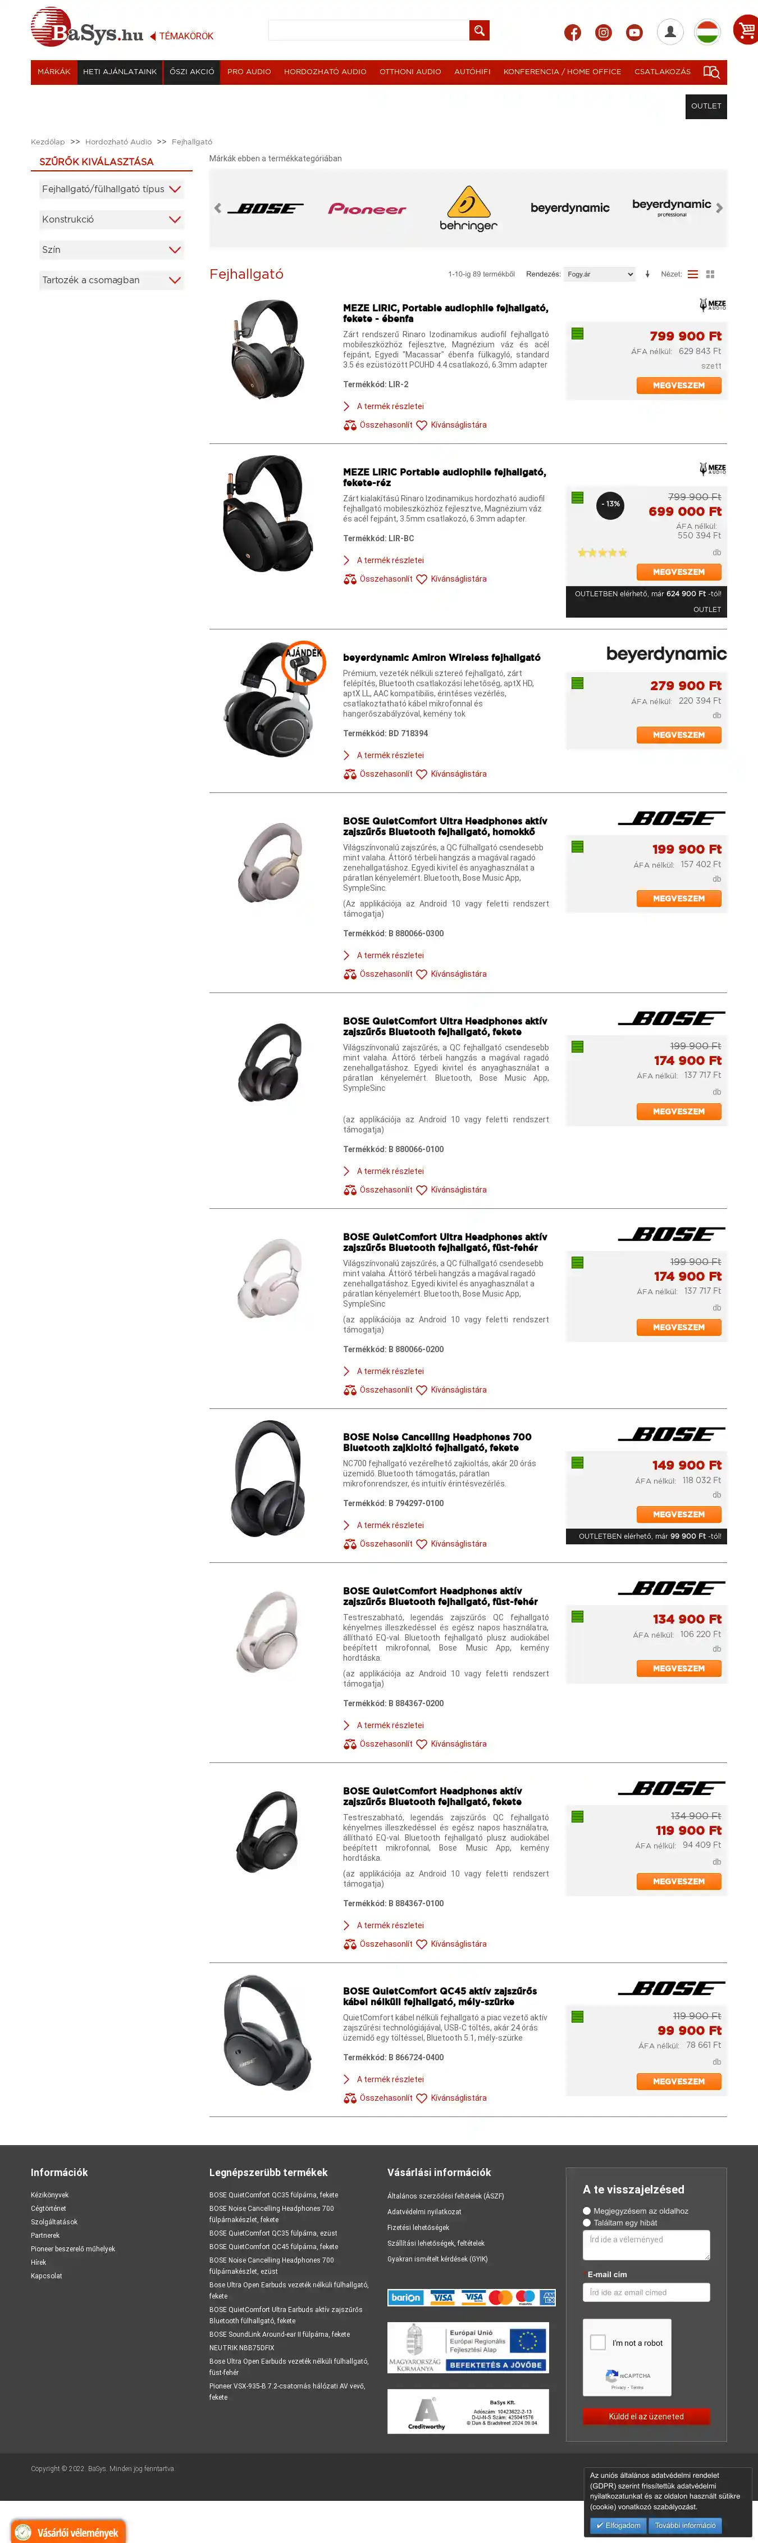Open the YouTube icon in header
Image resolution: width=758 pixels, height=2543 pixels.
coord(635,33)
